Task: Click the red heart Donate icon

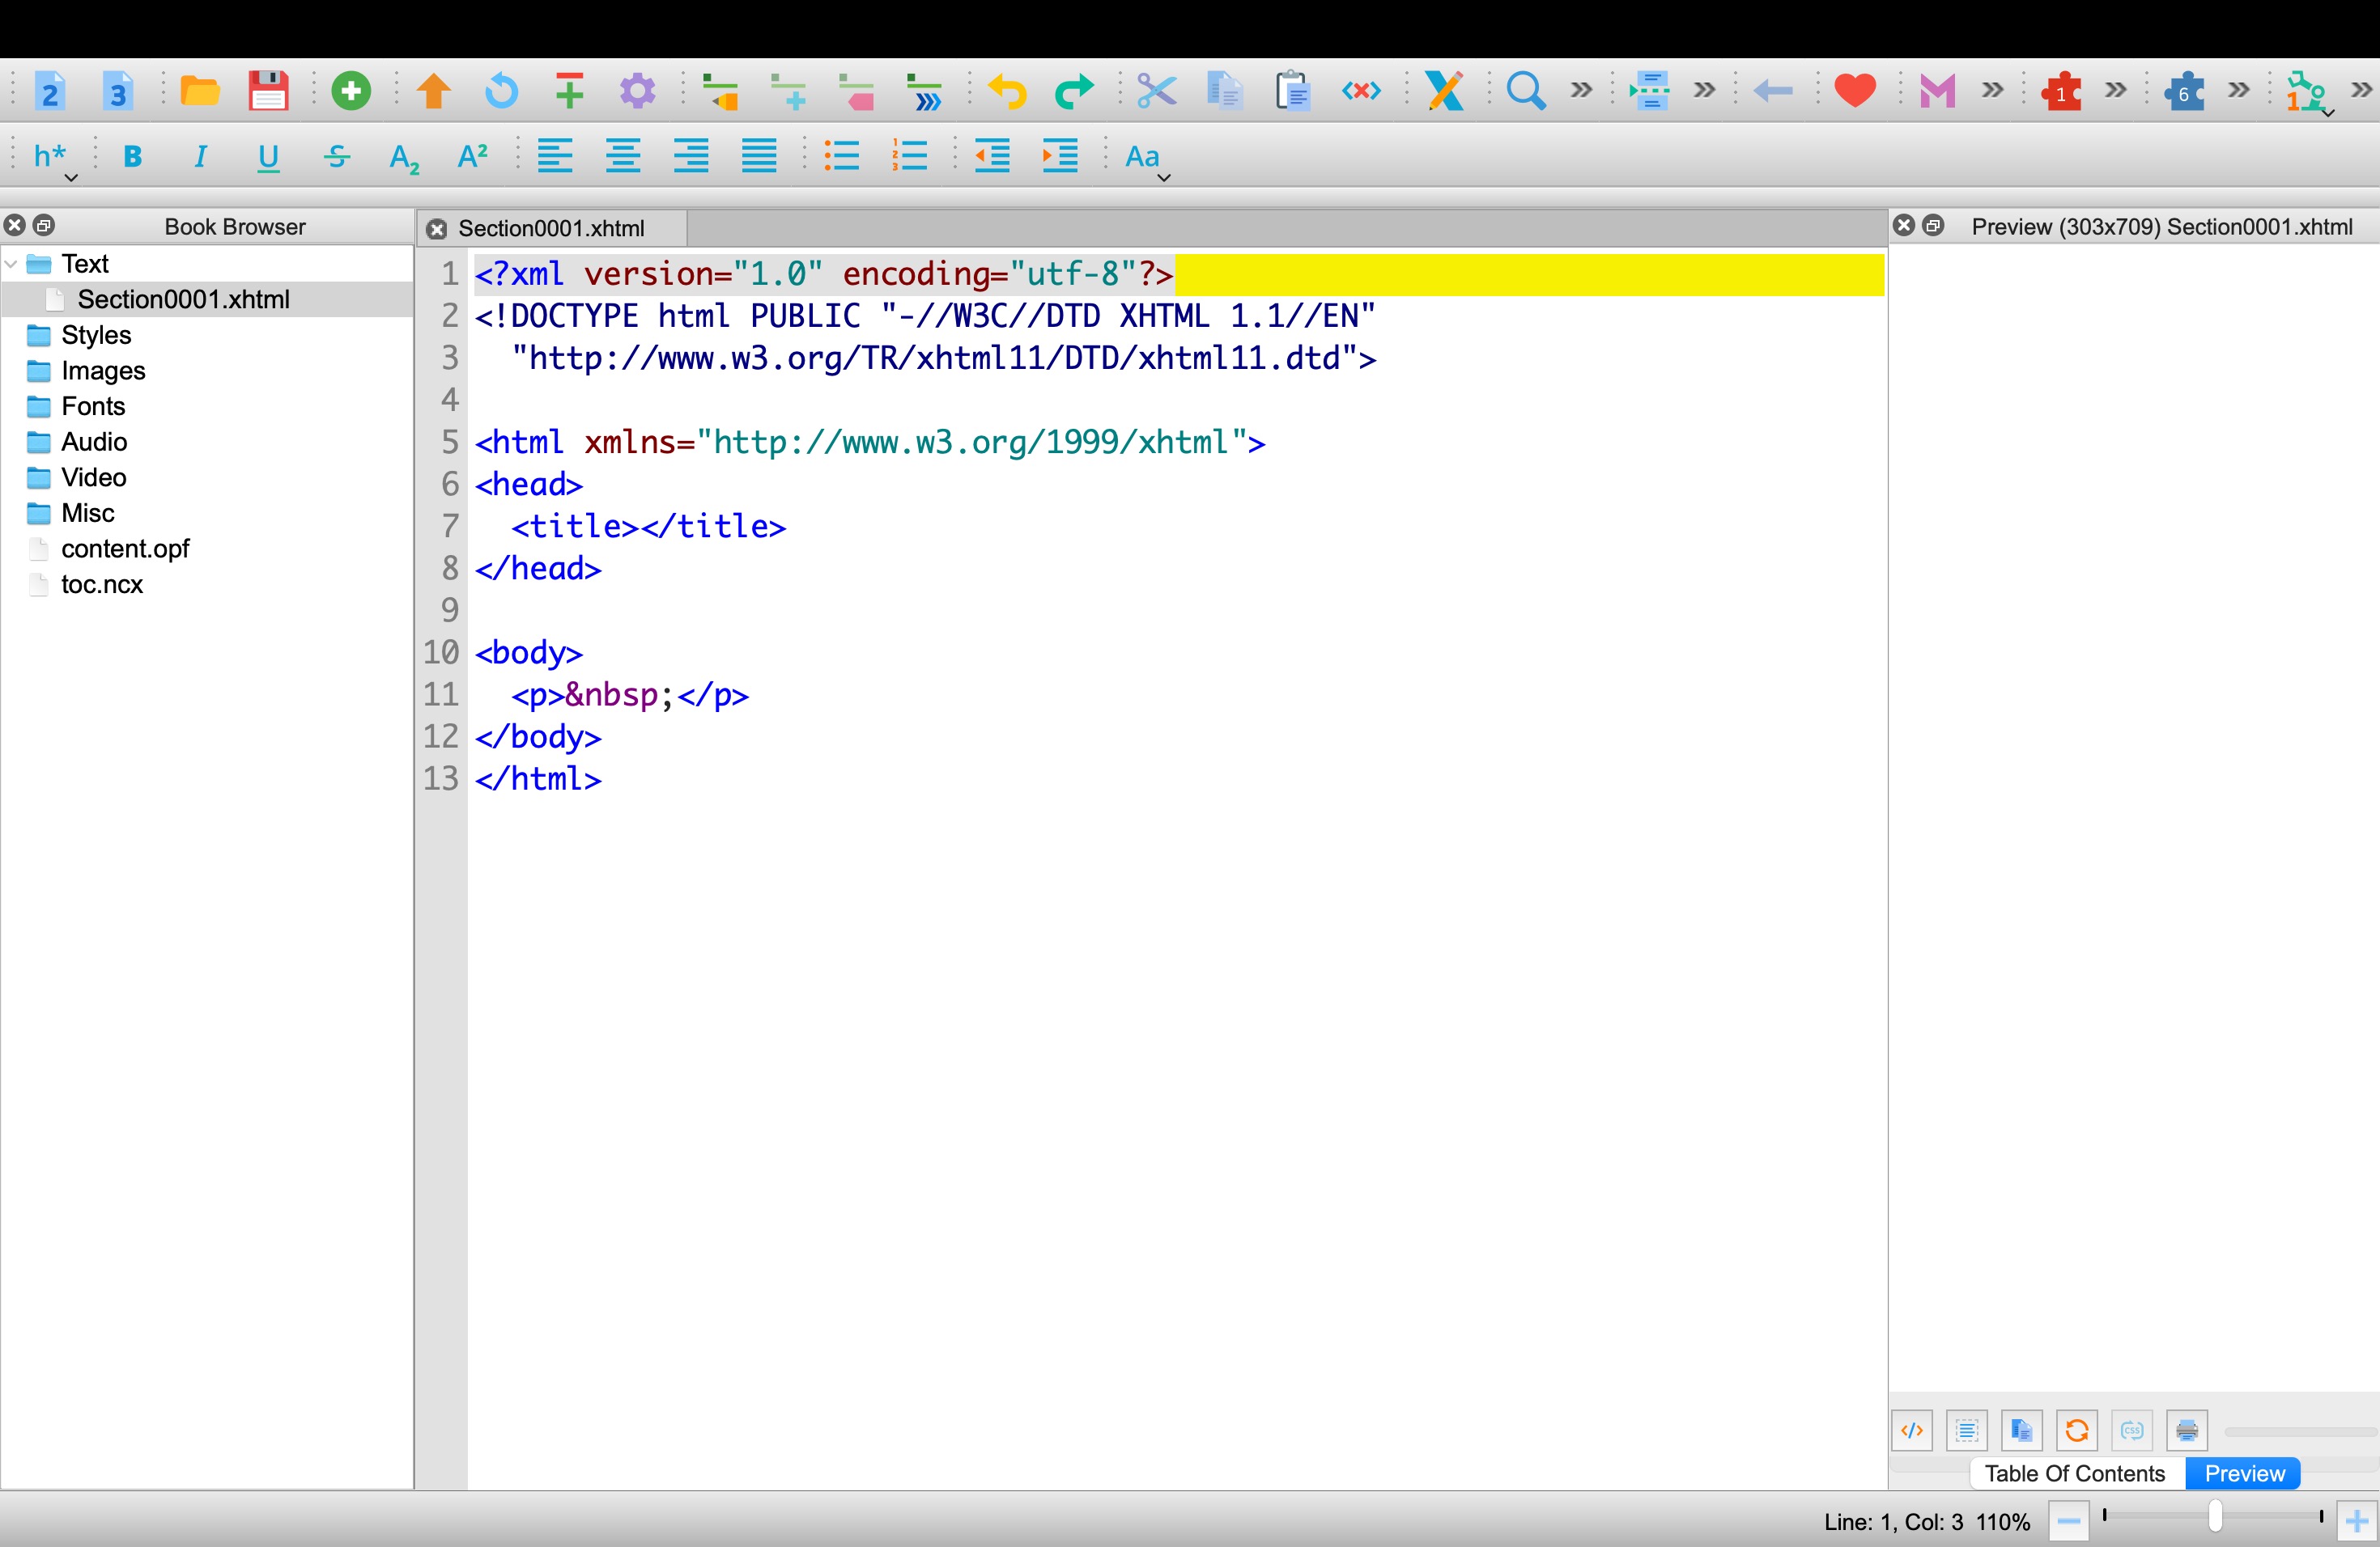Action: (1854, 91)
